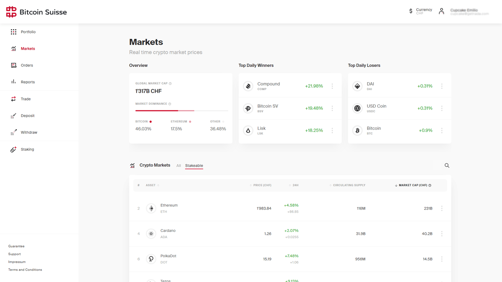Viewport: 502px width, 282px height.
Task: Open the Currency CHF selector
Action: click(x=420, y=11)
